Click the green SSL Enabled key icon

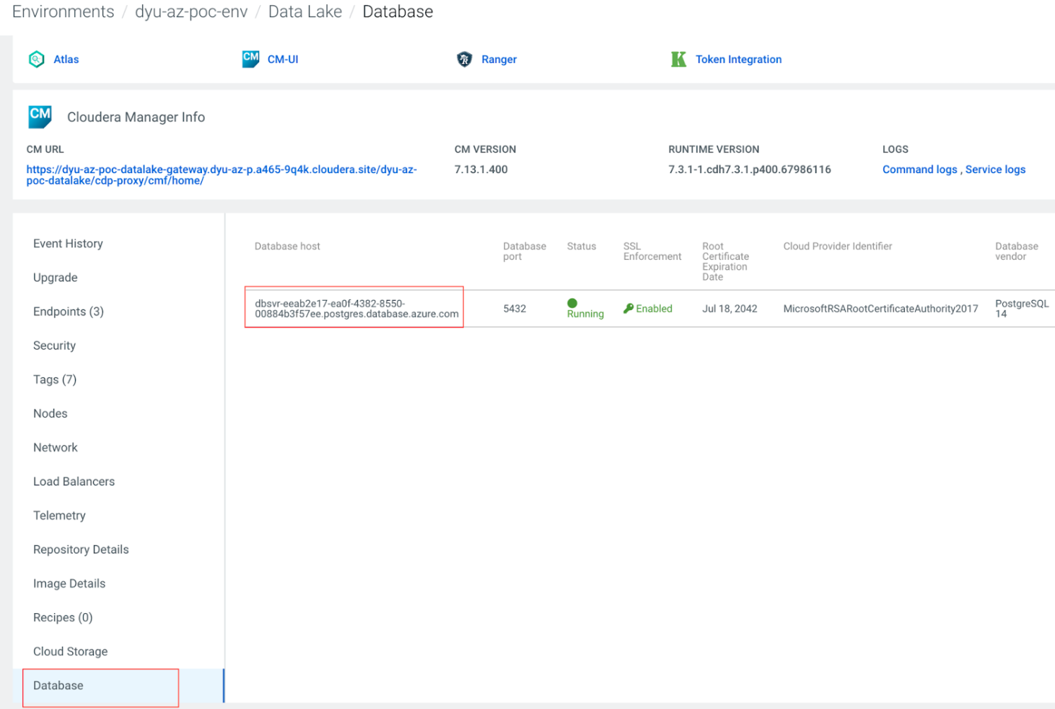(629, 308)
